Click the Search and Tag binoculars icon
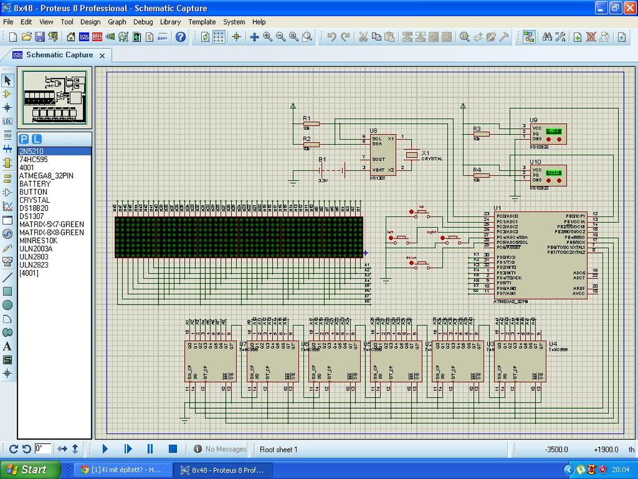Image resolution: width=638 pixels, height=479 pixels. (547, 37)
